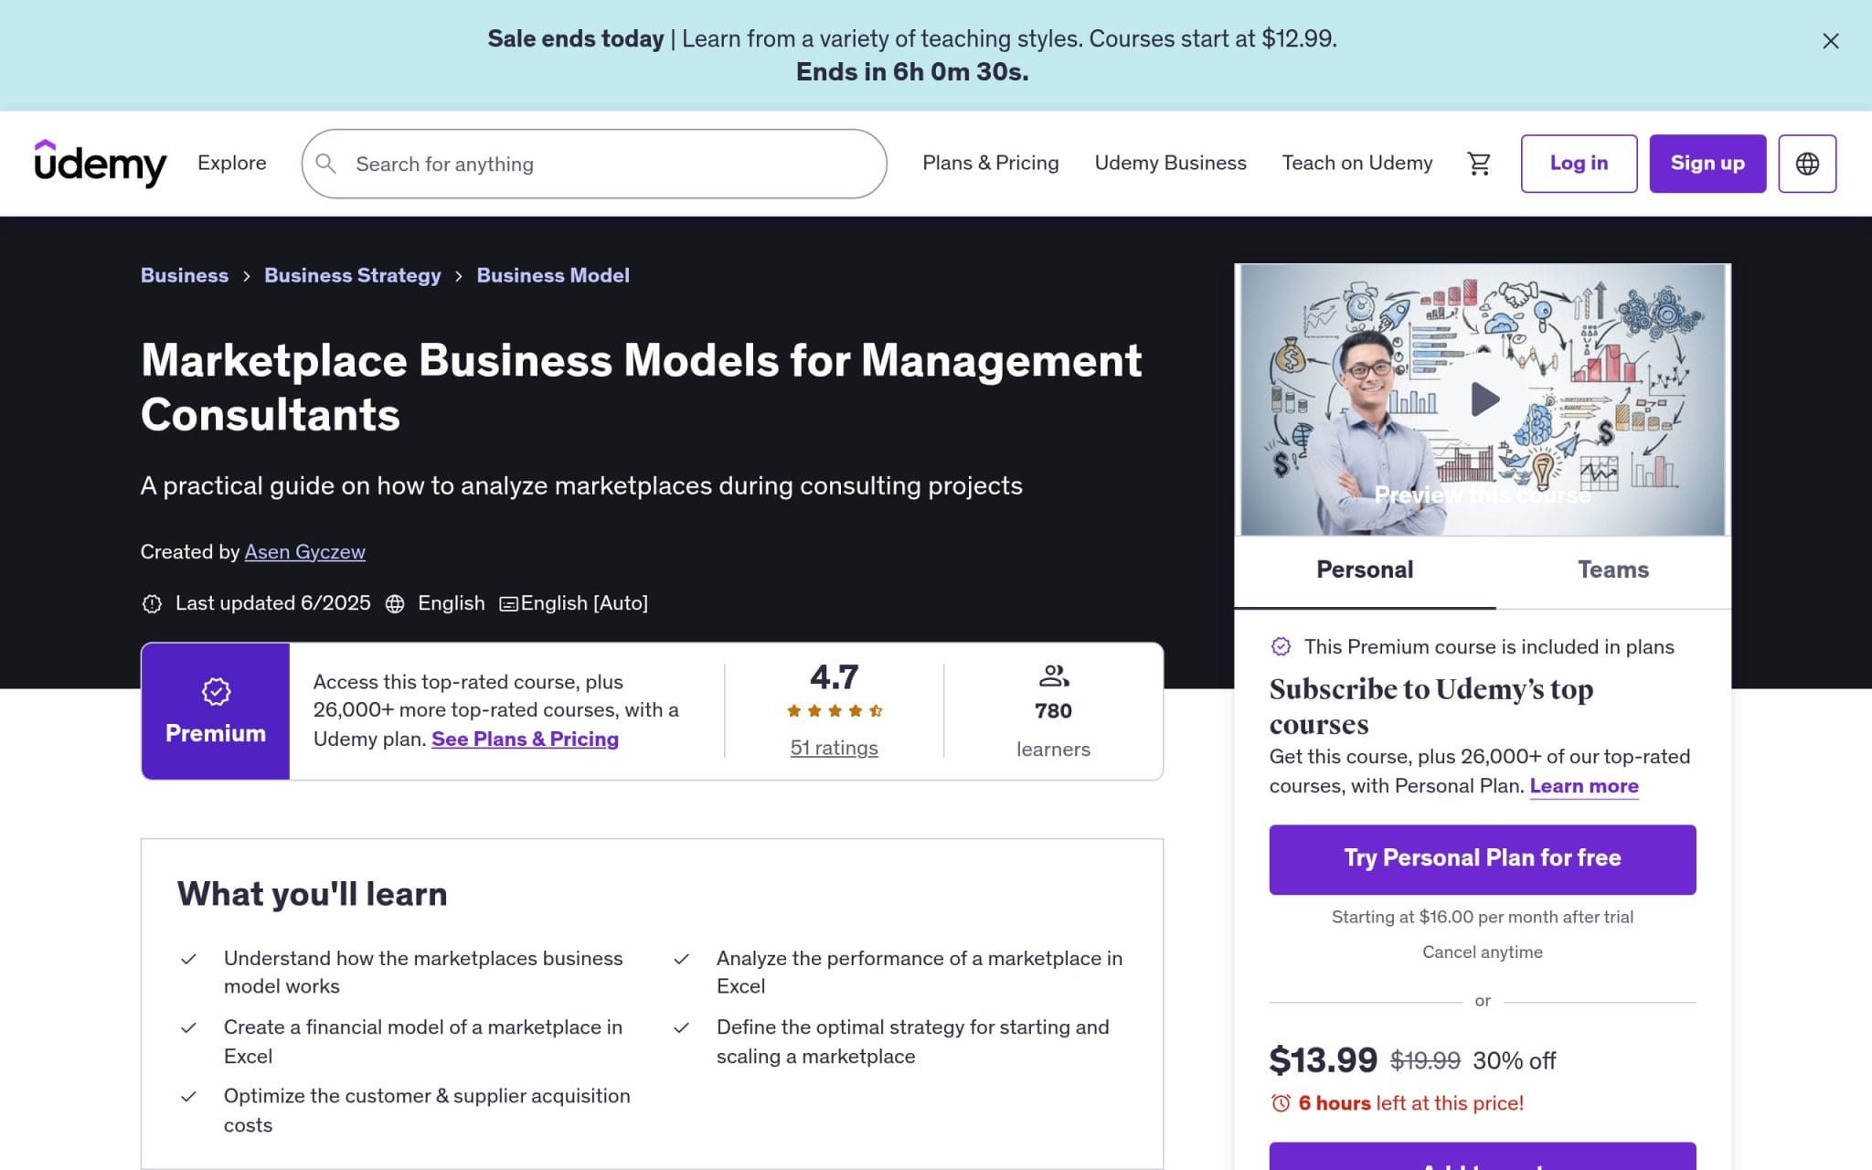Click the course preview thumbnail image

click(x=1483, y=399)
